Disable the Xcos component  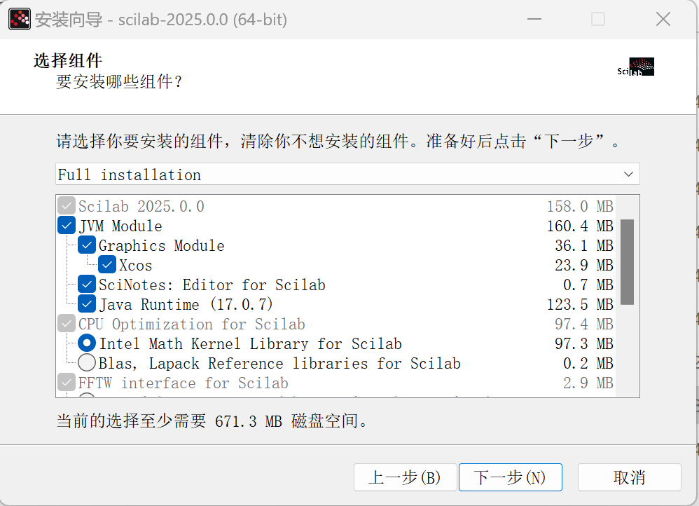click(106, 264)
